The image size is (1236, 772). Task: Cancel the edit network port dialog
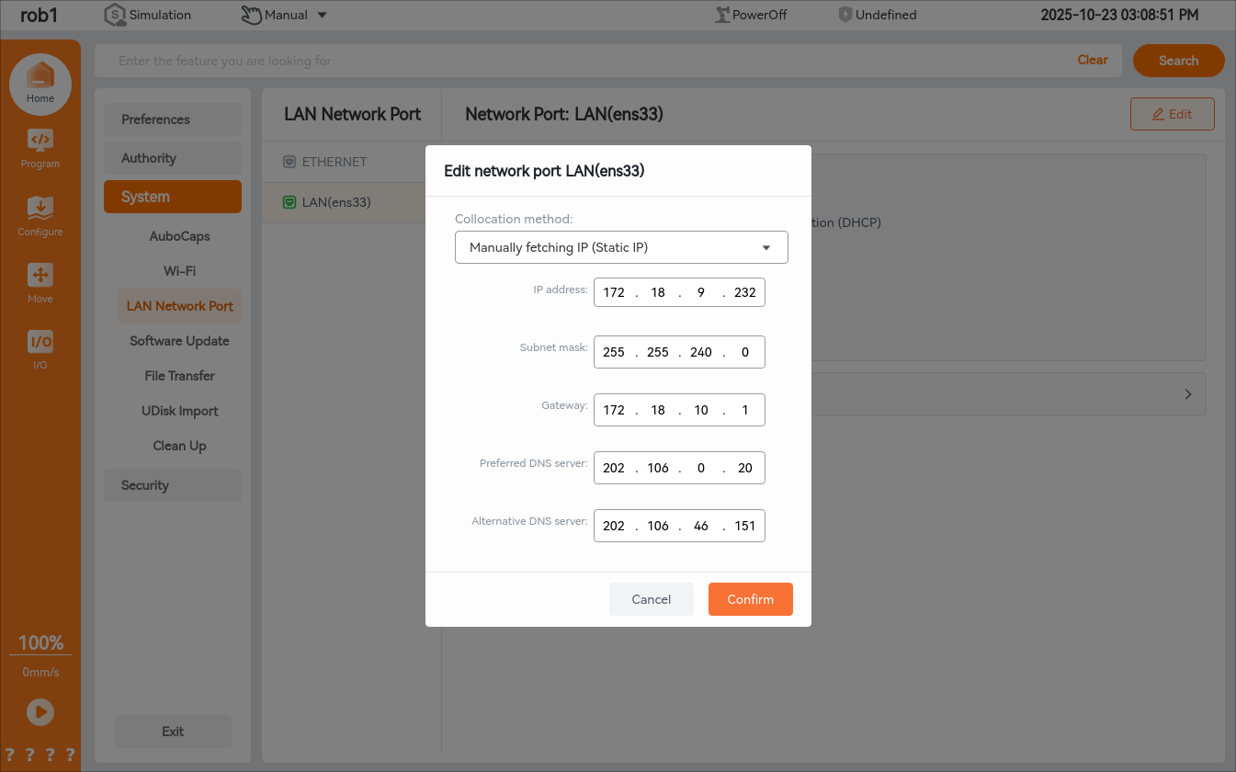click(651, 599)
